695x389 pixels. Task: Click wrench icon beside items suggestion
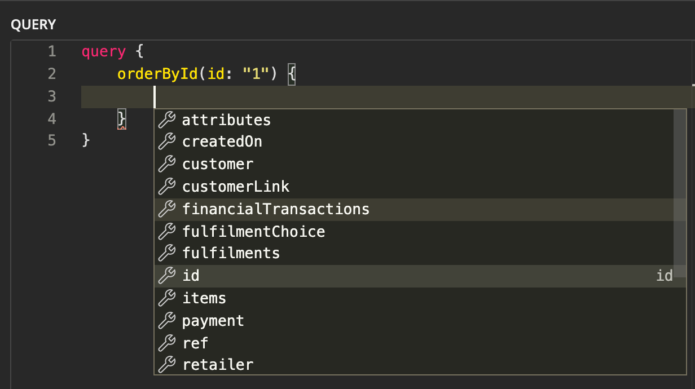pos(166,298)
